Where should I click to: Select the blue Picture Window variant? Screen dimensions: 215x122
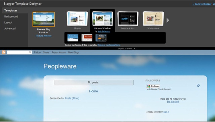(x=73, y=38)
